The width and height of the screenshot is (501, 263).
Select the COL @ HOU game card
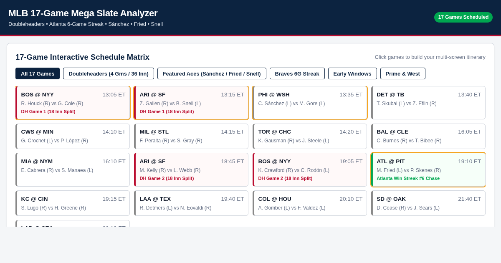(310, 203)
